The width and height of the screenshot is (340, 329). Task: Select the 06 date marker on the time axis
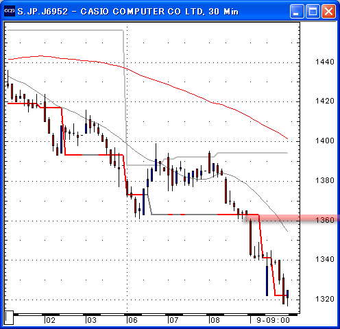pyautogui.click(x=133, y=320)
